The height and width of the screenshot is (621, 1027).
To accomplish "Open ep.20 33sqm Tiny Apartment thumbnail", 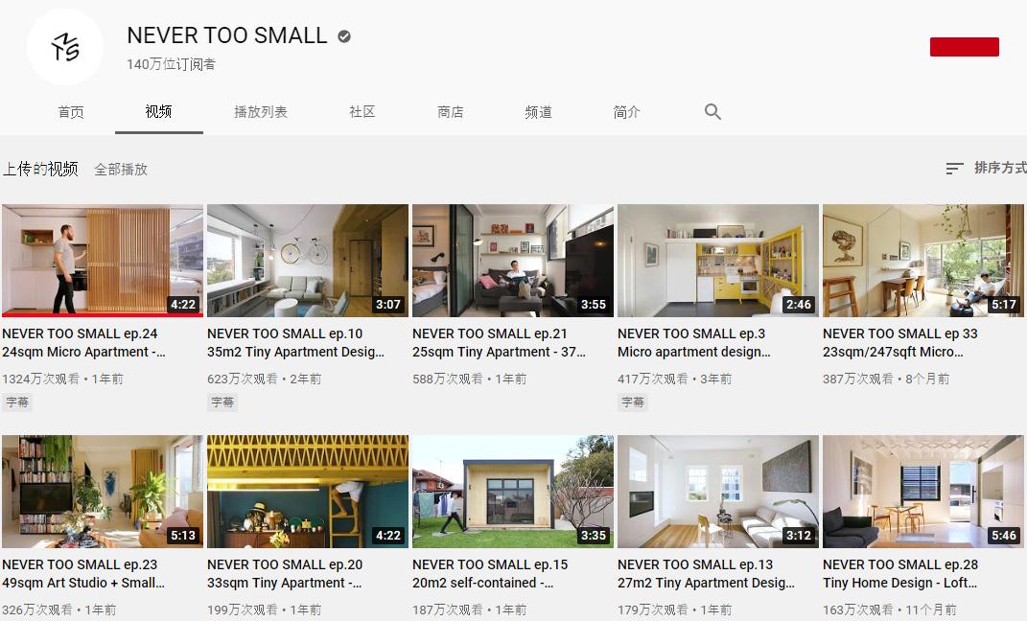I will pos(307,492).
